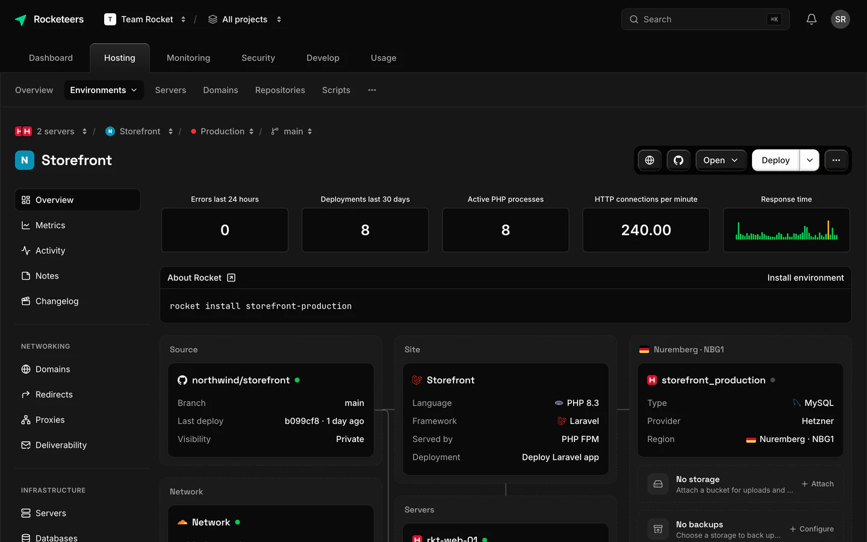This screenshot has width=867, height=542.
Task: Open the Scripts sub-navigation item
Action: (336, 90)
